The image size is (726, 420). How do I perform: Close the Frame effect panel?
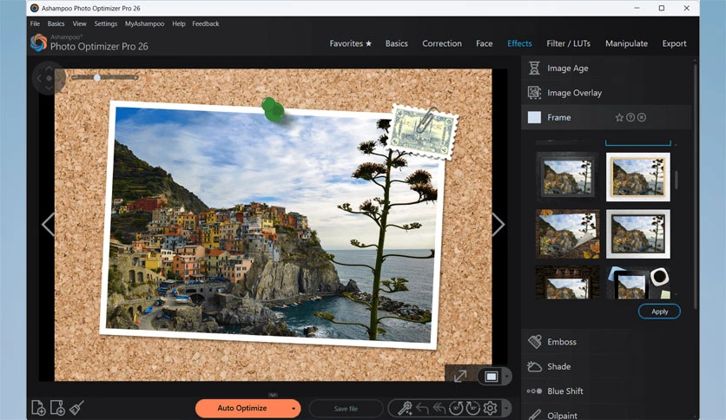tap(641, 117)
